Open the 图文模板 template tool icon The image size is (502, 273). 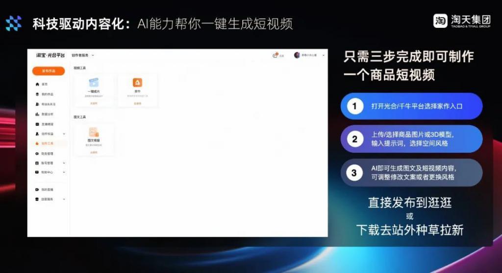94,132
